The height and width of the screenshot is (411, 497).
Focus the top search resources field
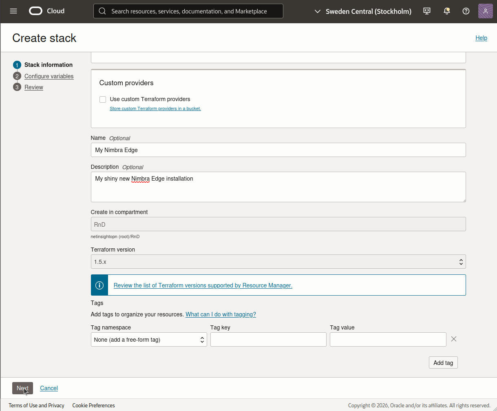(x=188, y=11)
